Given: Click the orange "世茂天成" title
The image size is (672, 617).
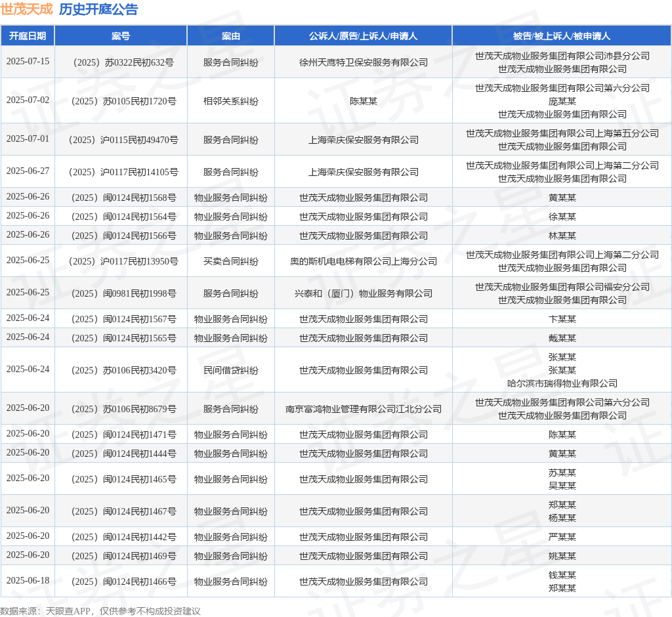Looking at the screenshot, I should [x=26, y=9].
